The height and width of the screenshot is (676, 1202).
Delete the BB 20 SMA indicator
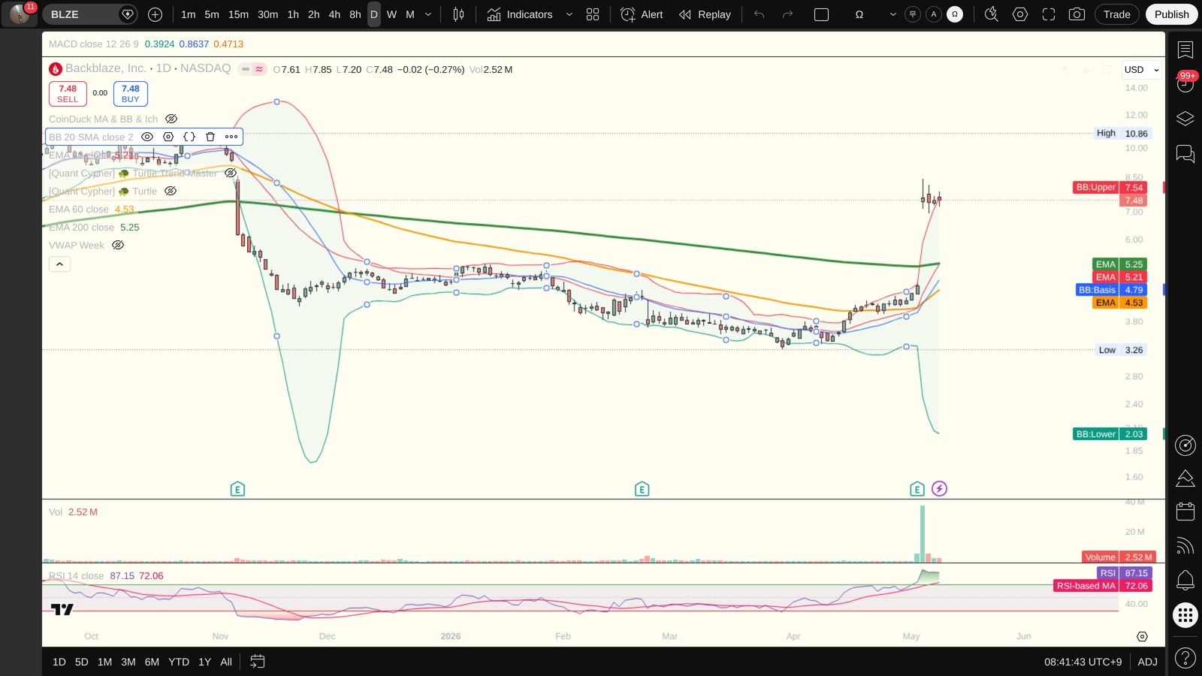tap(210, 137)
